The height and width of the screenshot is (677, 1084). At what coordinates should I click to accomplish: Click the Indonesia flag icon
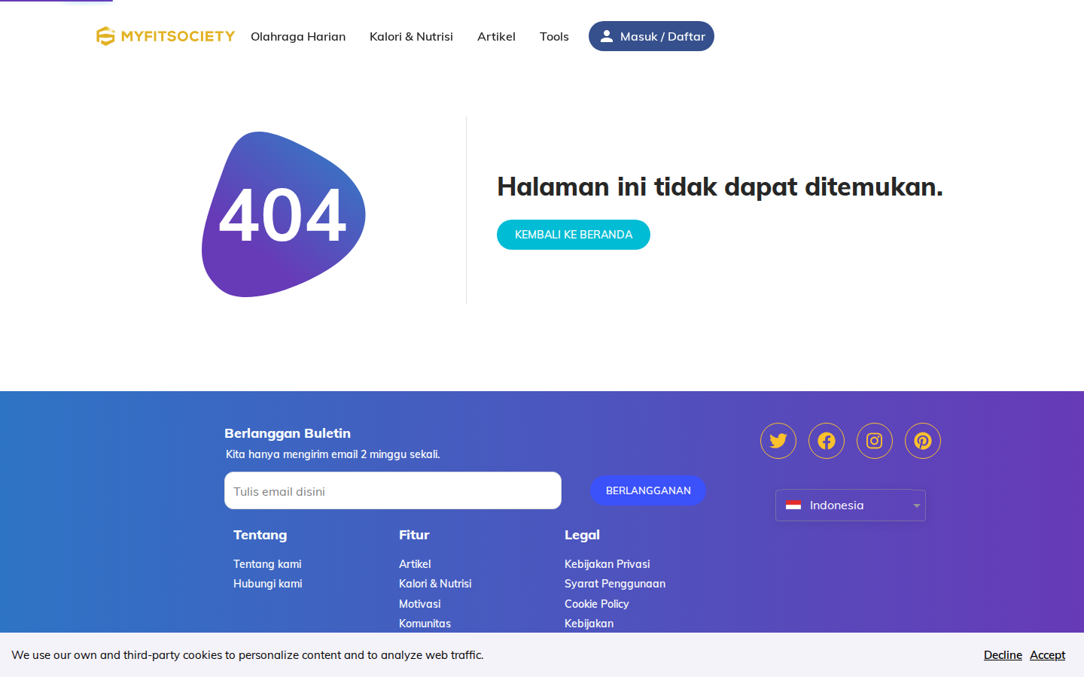click(x=793, y=505)
